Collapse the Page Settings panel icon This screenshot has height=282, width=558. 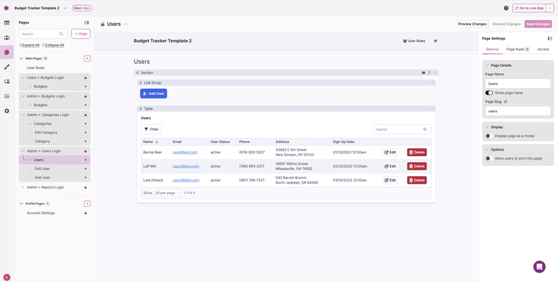tap(550, 39)
